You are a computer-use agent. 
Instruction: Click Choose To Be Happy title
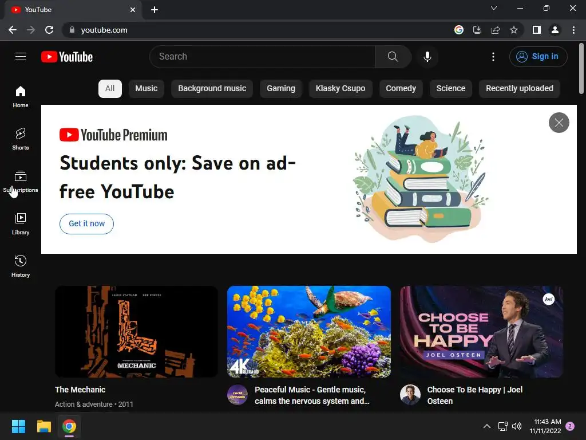(474, 395)
